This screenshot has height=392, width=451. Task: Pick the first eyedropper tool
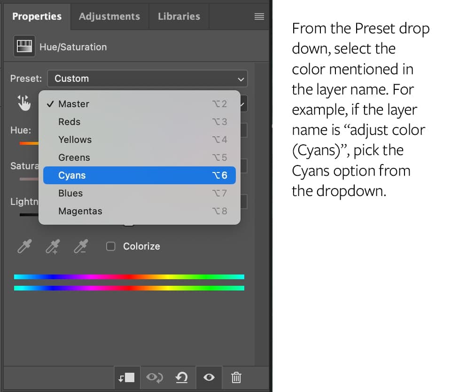24,246
